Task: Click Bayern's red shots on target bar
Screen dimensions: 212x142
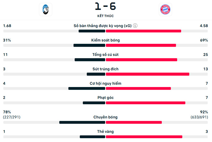Action: point(147,74)
